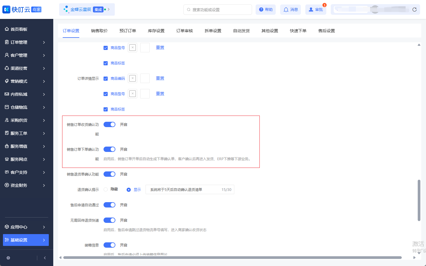Toggle 销售退货单确认功能 switch

pos(109,174)
